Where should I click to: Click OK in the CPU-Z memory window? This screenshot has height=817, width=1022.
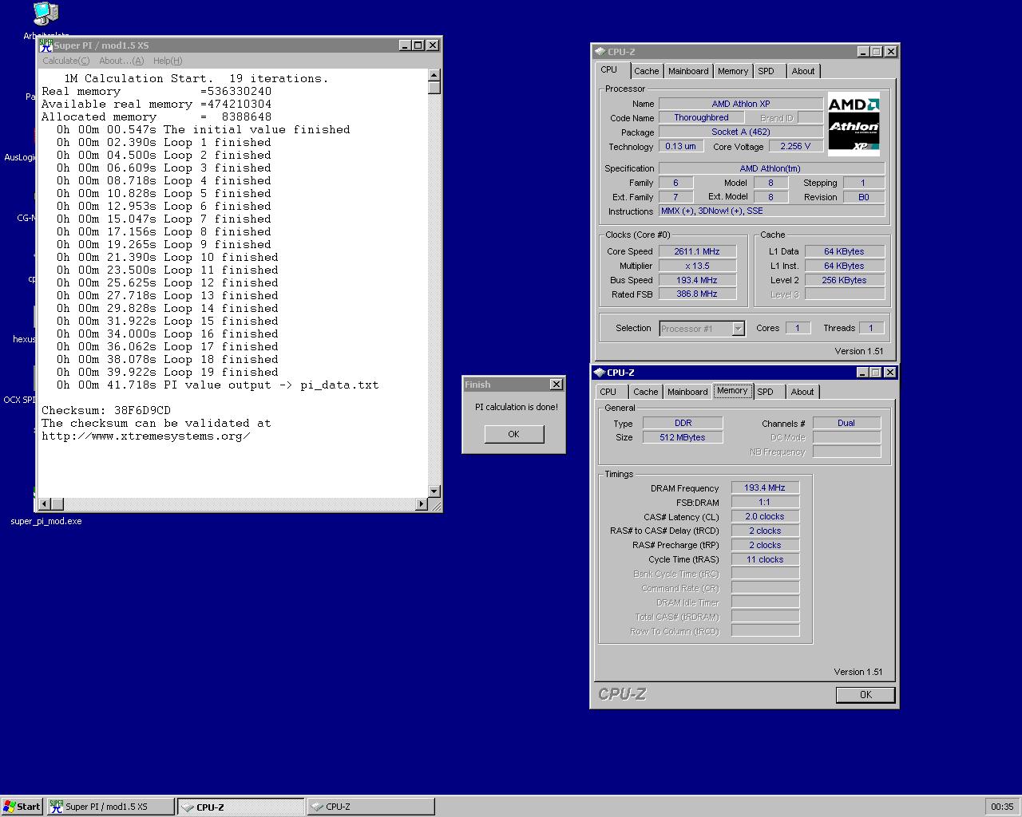point(866,695)
